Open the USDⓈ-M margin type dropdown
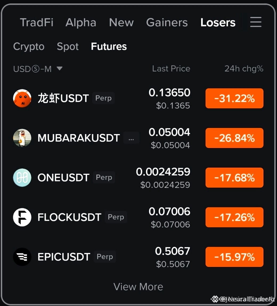 click(38, 69)
